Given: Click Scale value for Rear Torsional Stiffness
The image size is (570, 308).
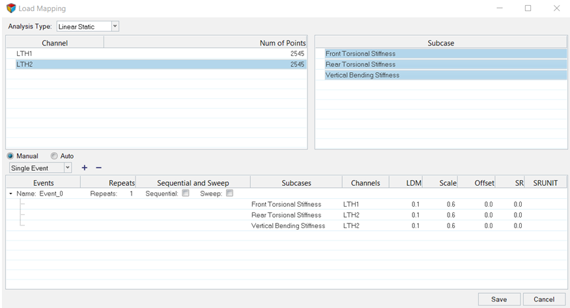Looking at the screenshot, I should (x=450, y=215).
